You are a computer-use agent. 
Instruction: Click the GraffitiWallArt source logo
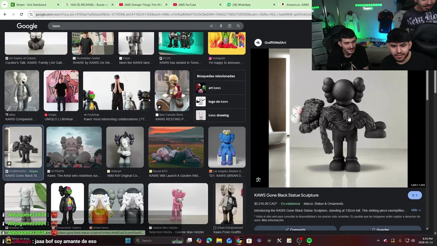coord(258,42)
